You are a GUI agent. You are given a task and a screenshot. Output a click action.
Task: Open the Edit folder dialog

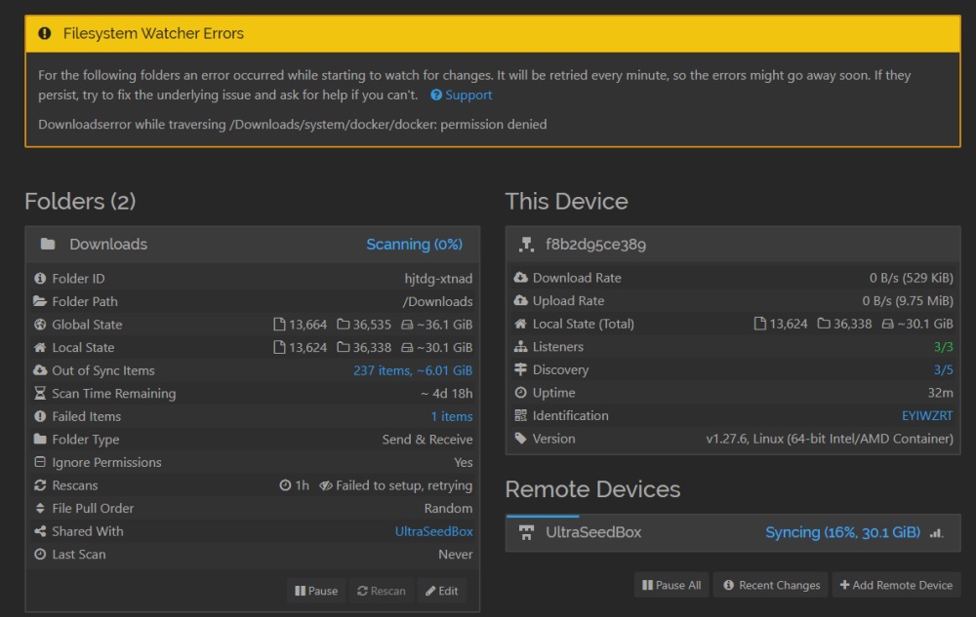click(442, 591)
